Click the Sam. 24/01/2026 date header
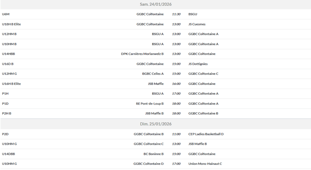The image size is (311, 170). click(155, 4)
